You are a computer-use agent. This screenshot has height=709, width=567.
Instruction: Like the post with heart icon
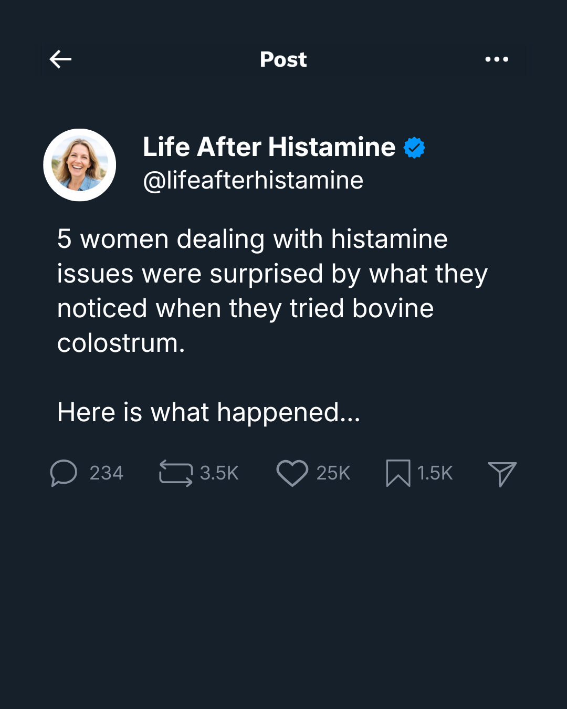pos(292,473)
